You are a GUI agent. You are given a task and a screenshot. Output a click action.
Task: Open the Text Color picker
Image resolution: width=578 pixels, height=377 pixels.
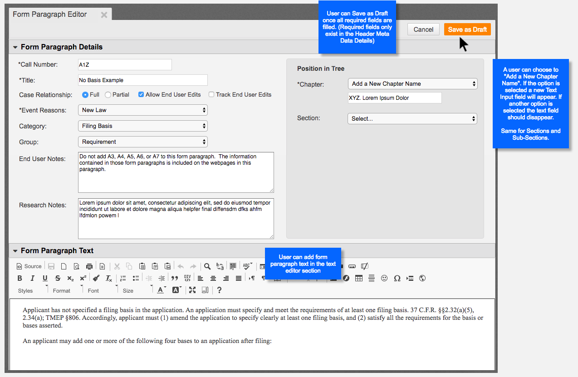pyautogui.click(x=162, y=290)
